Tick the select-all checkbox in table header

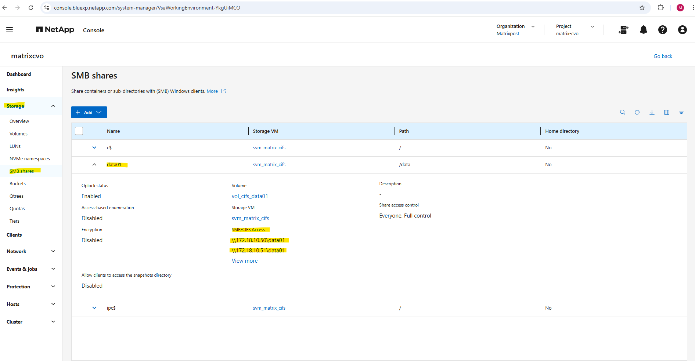pos(79,131)
